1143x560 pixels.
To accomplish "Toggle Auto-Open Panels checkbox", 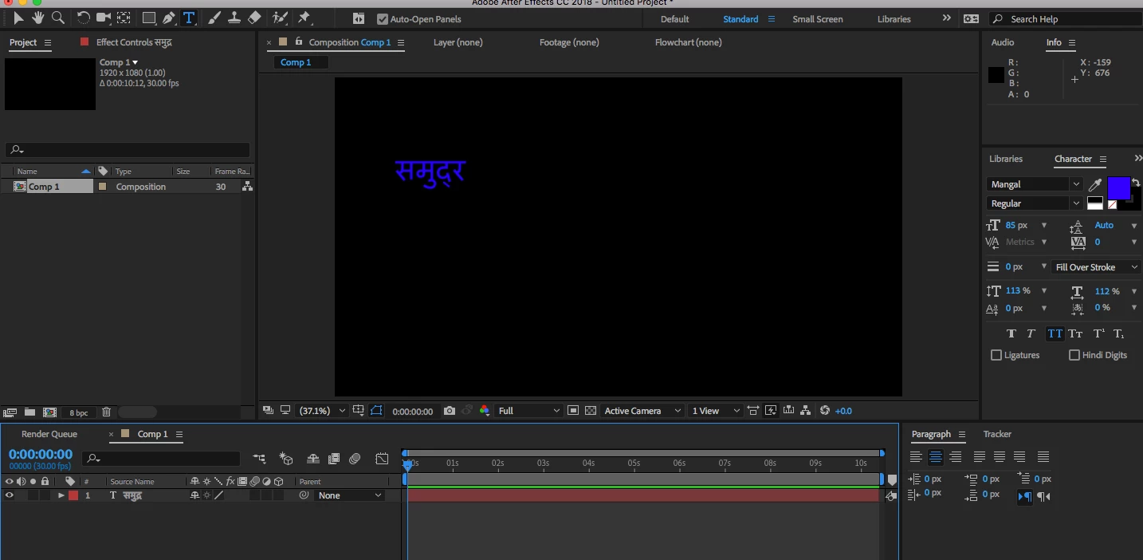I will coord(383,19).
